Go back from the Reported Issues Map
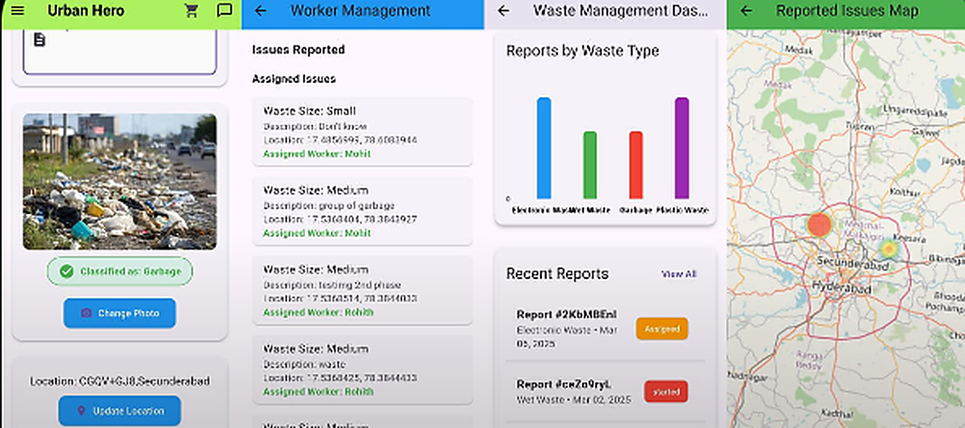 point(746,11)
